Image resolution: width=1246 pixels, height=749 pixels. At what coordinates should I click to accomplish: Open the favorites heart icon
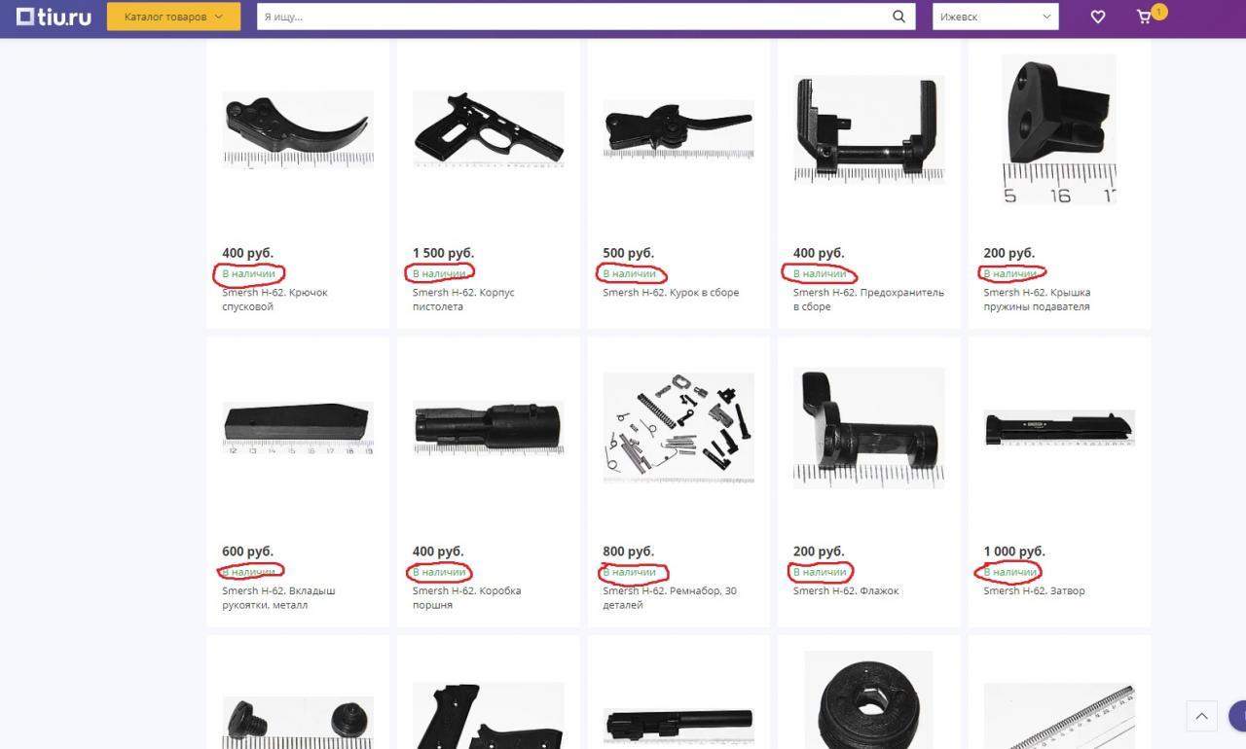click(x=1098, y=17)
